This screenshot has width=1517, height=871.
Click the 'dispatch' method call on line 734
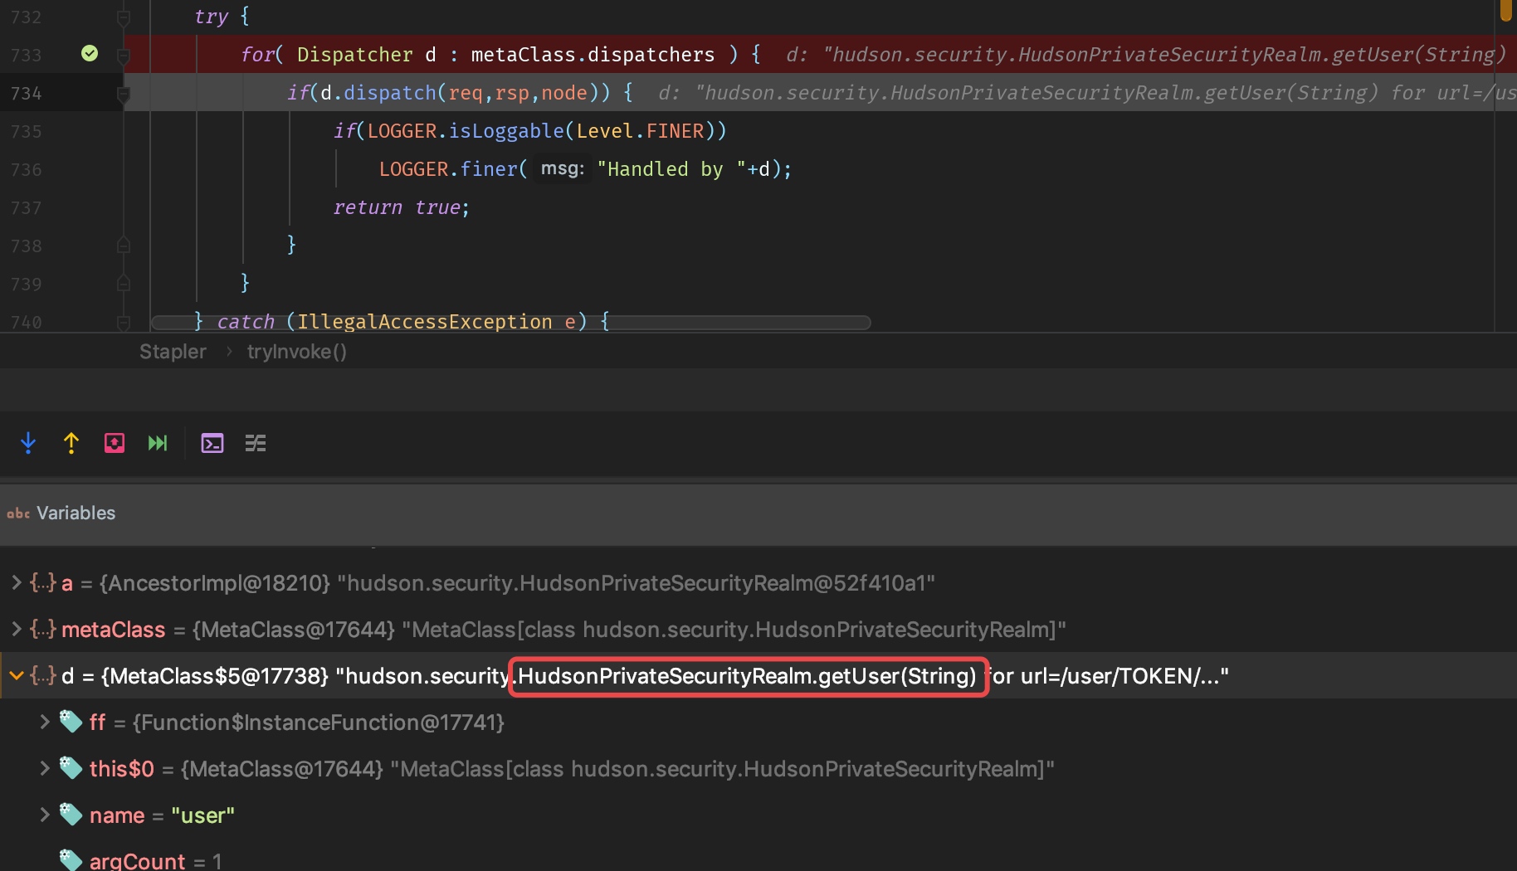390,93
